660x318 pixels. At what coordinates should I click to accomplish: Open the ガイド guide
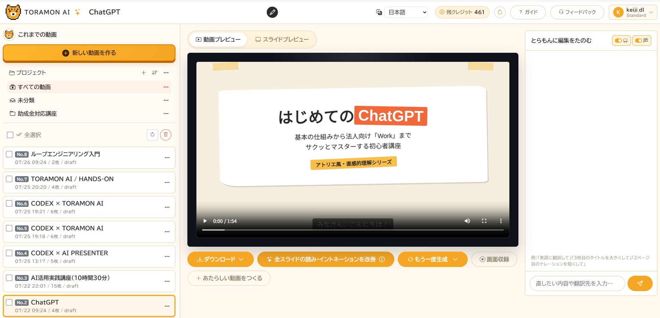pos(528,12)
